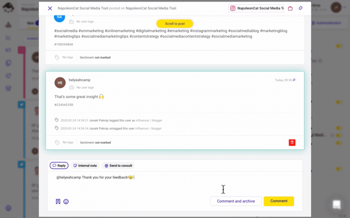Screen dimensions: 350x218
Task: Click tag icon beside 'No tags' in helyeahcamp comment
Action: (x=57, y=142)
